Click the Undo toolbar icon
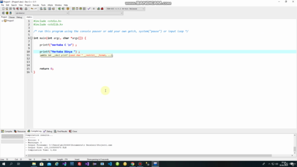 pyautogui.click(x=32, y=9)
